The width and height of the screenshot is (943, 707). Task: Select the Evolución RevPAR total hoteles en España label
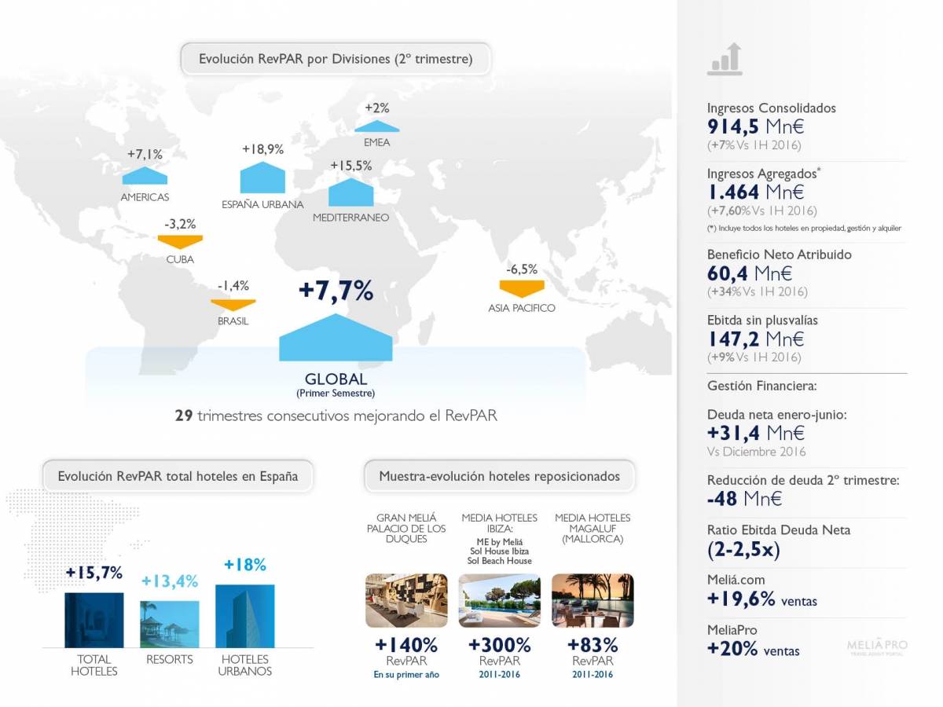178,476
